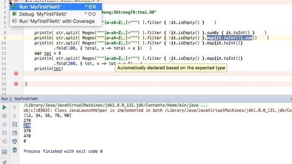
Task: .fold(100 on line 11
Action: (65, 48)
